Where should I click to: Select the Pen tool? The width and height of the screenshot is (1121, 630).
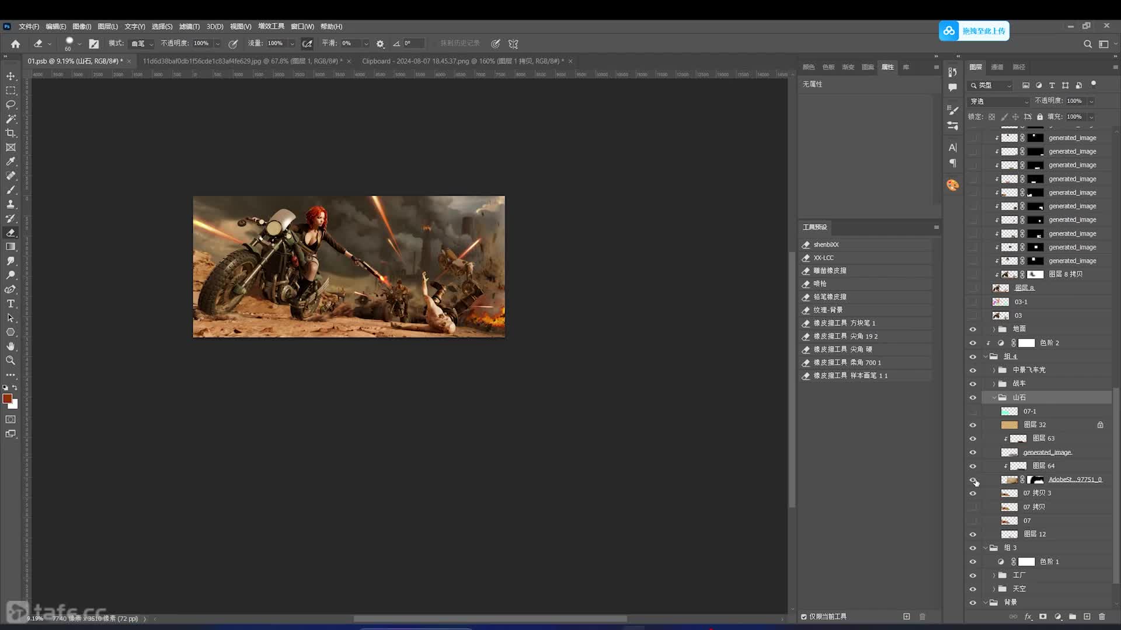[x=11, y=289]
